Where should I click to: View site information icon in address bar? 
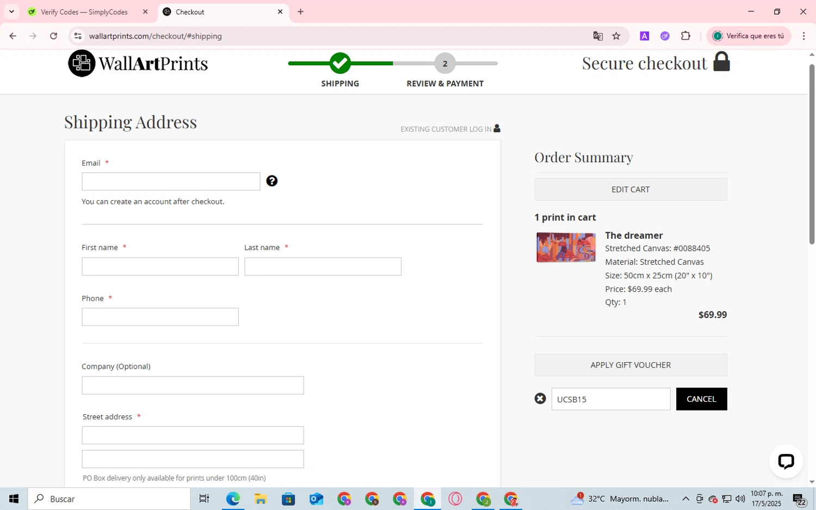78,36
